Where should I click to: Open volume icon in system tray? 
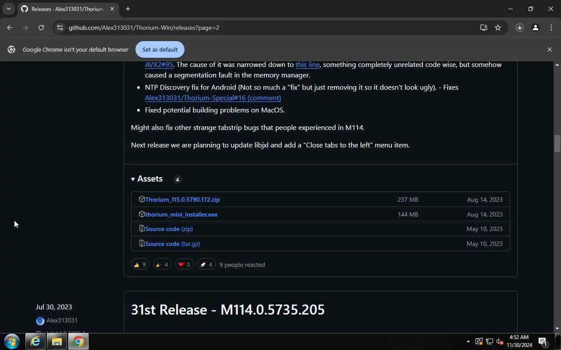(500, 341)
